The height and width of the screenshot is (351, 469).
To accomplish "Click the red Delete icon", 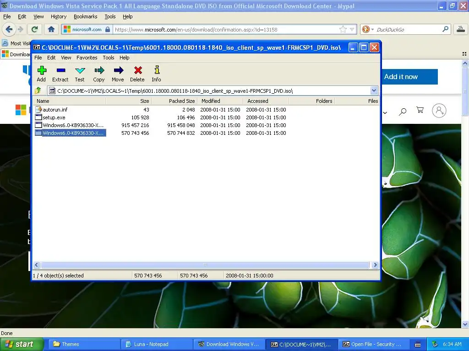I will 137,74.
